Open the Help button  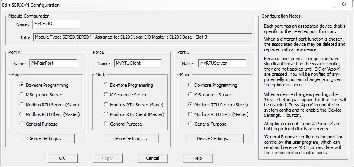(197, 158)
